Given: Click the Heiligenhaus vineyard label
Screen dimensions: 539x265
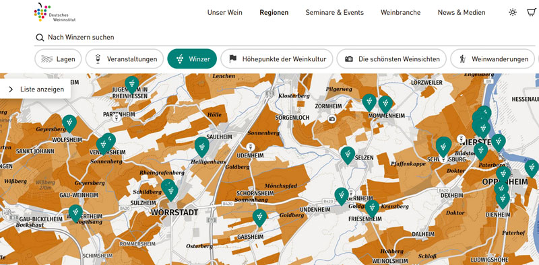Looking at the screenshot, I should coord(209,161).
